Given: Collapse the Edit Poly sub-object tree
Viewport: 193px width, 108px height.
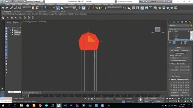Looking at the screenshot, I should click(x=172, y=32).
